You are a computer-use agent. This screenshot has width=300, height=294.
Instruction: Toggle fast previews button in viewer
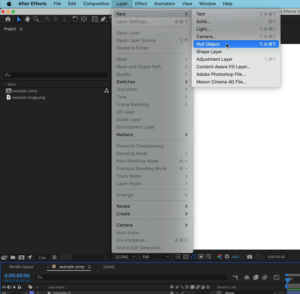[178, 257]
